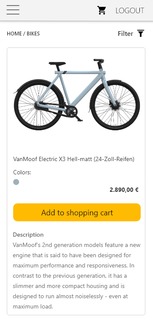Click the bike's handlebar
The image size is (153, 320).
pyautogui.click(x=99, y=61)
